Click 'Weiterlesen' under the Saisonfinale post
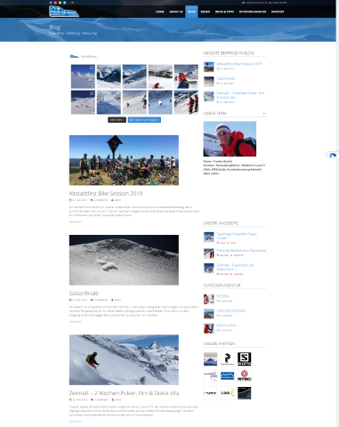Viewport: 339px width, 427px height. click(76, 322)
